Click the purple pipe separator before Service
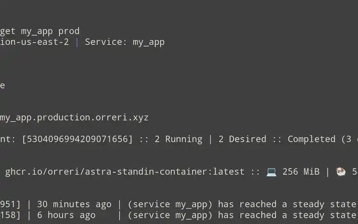Image resolution: width=358 pixels, height=224 pixels. 77,42
